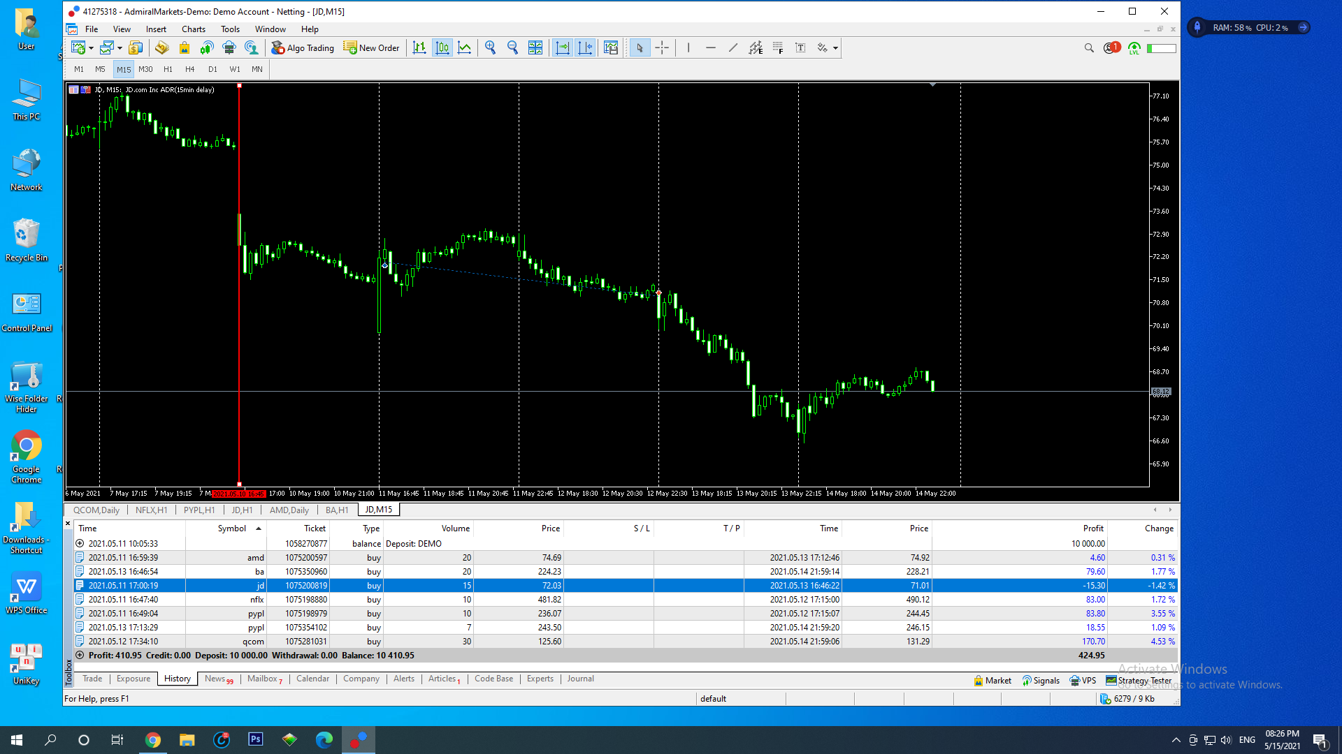Open the Charts menu
1342x754 pixels.
click(193, 29)
